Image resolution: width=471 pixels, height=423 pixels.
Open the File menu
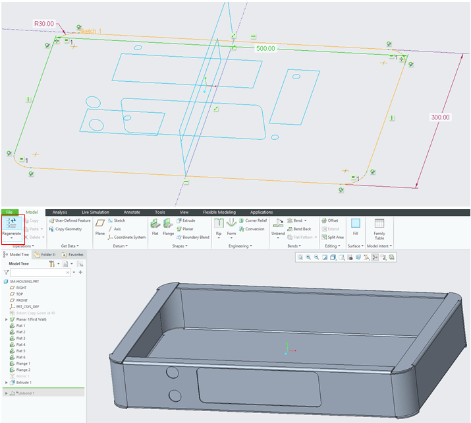tap(8, 212)
